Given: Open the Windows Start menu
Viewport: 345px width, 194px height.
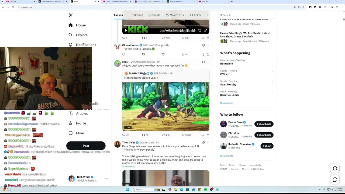Looking at the screenshot, I should pos(128,189).
